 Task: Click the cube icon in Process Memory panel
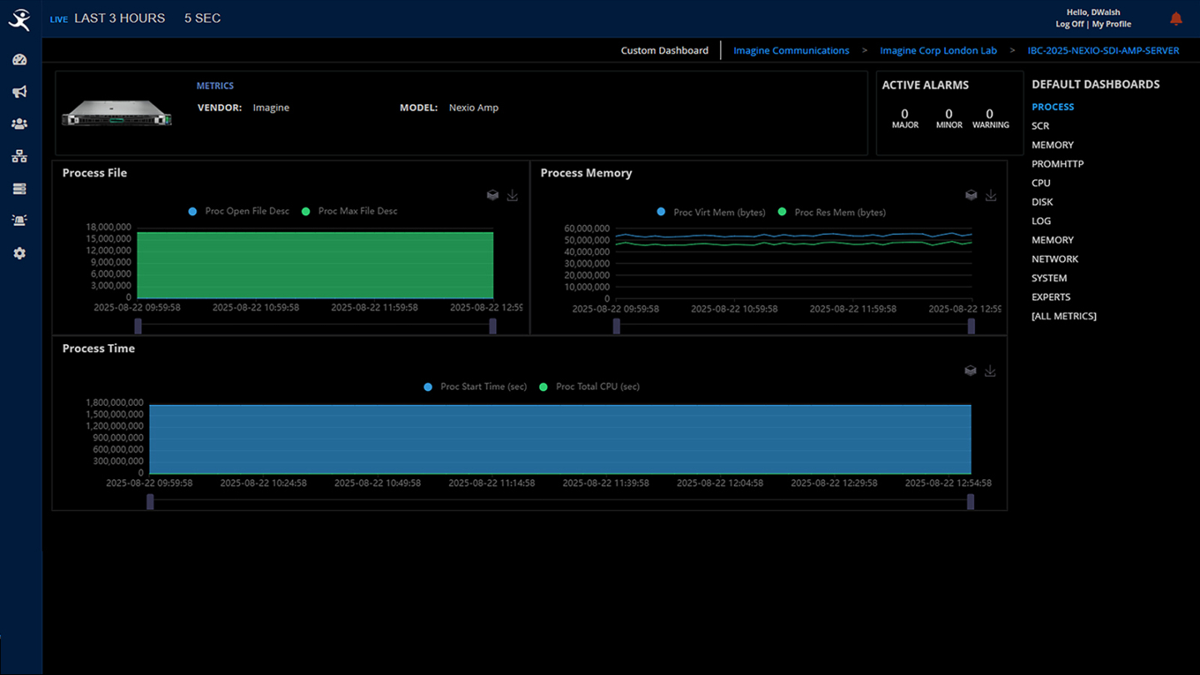pyautogui.click(x=971, y=195)
